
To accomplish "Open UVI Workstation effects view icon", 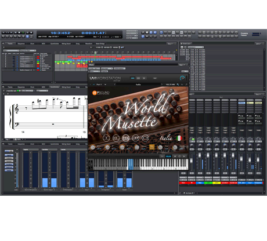I will [x=144, y=78].
